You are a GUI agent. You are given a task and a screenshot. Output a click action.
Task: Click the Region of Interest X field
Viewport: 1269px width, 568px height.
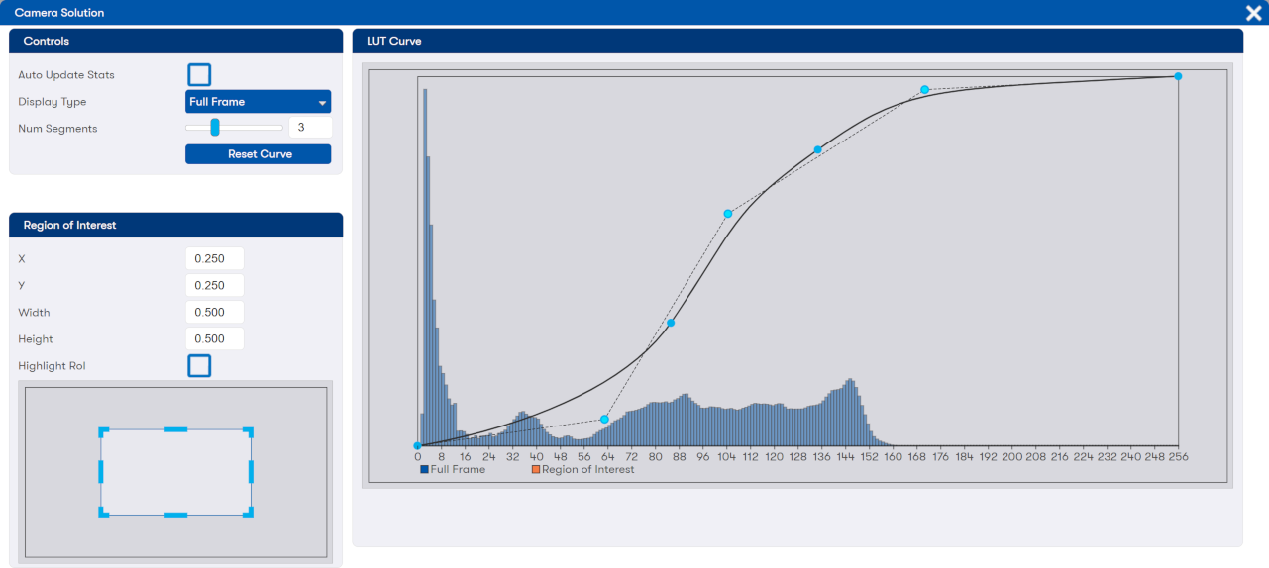click(x=214, y=258)
